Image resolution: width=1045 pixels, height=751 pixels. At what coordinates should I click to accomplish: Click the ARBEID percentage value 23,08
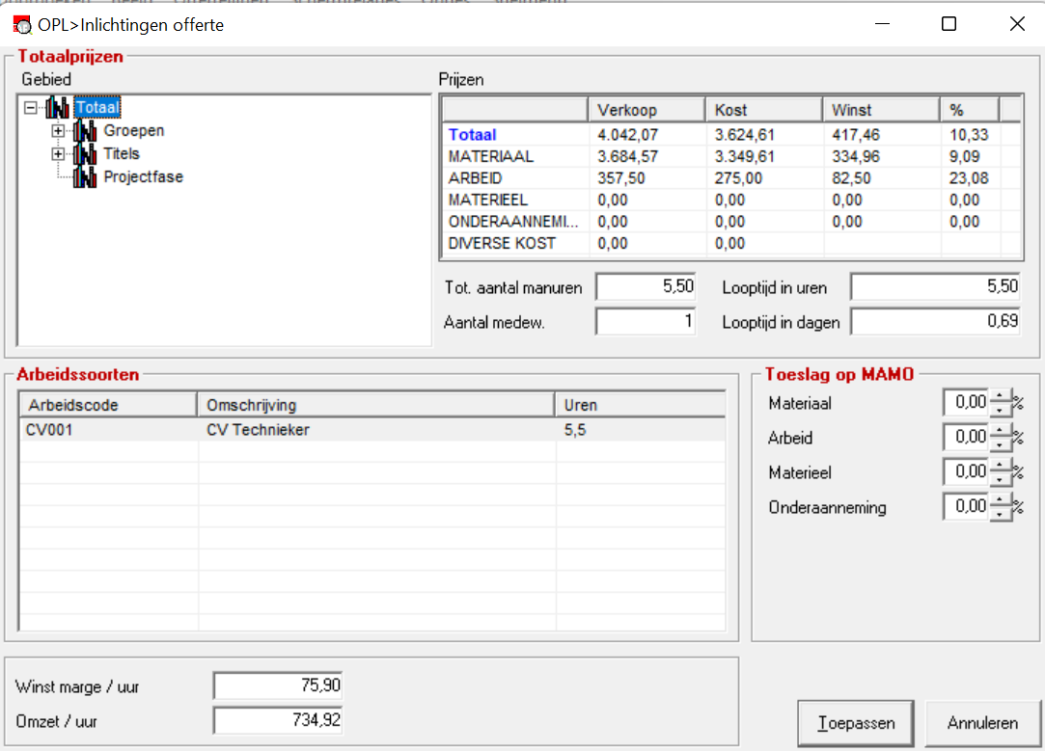[969, 178]
